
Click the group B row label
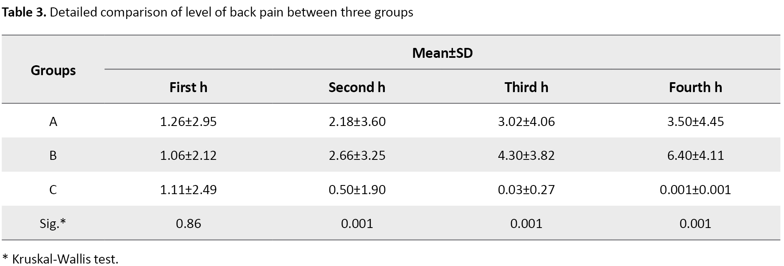point(53,155)
